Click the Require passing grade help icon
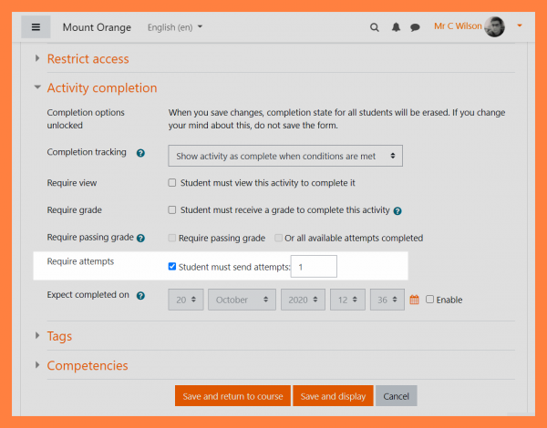The width and height of the screenshot is (547, 428). [140, 239]
